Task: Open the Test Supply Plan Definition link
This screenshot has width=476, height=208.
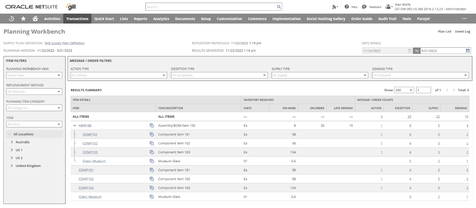Action: [x=64, y=43]
